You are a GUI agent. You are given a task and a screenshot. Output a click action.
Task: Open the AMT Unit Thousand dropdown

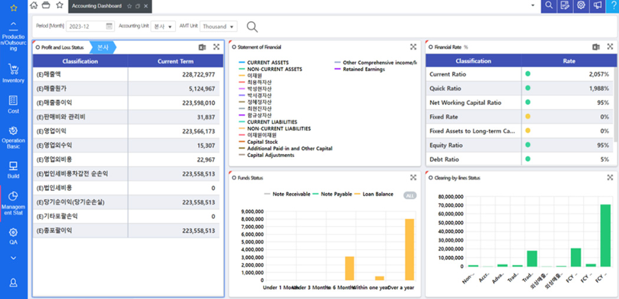tap(218, 26)
